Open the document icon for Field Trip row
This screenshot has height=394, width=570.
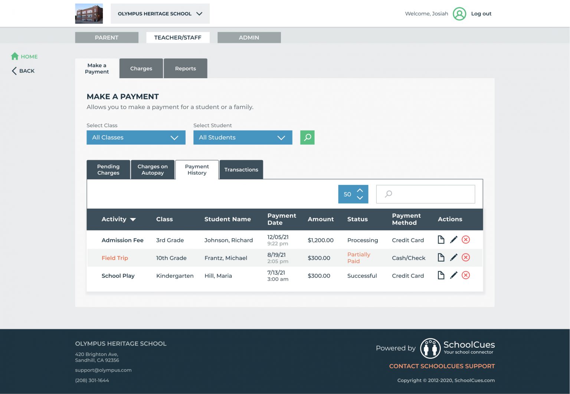point(441,258)
